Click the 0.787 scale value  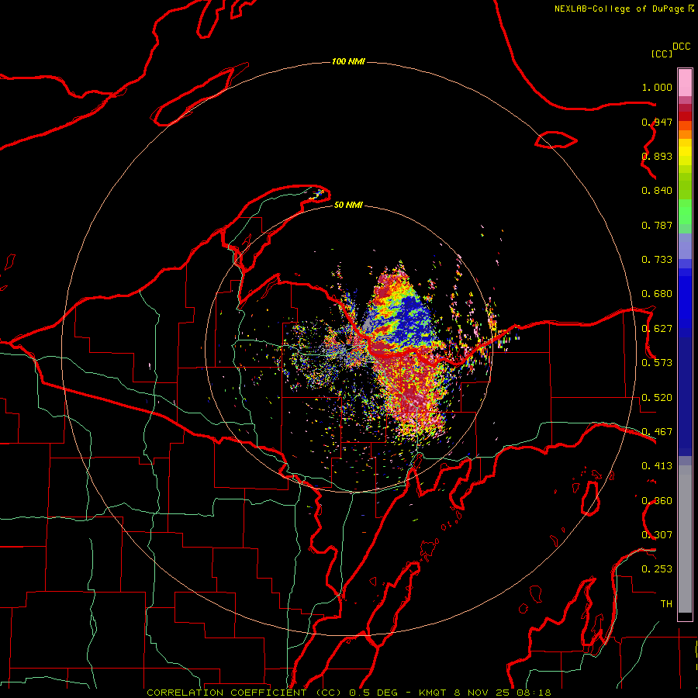657,225
